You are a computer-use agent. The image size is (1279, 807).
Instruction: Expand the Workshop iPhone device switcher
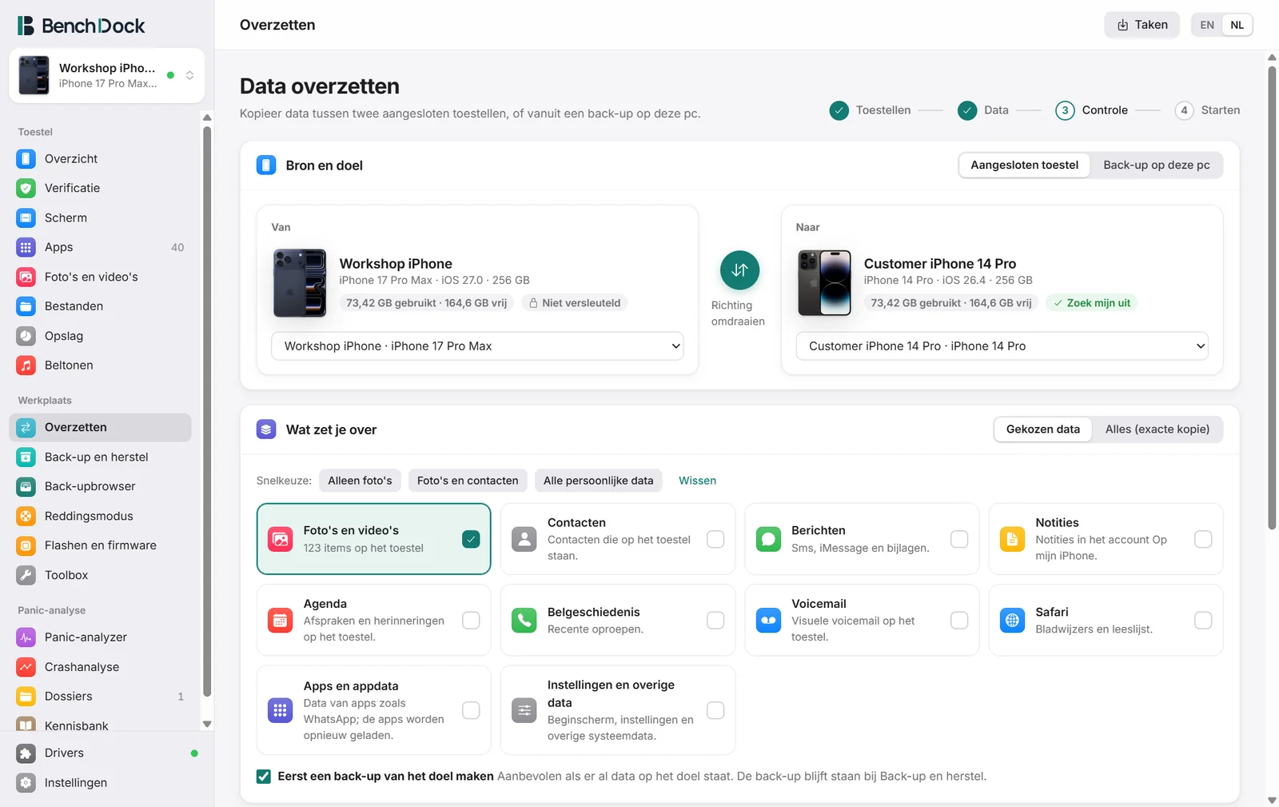pos(107,75)
